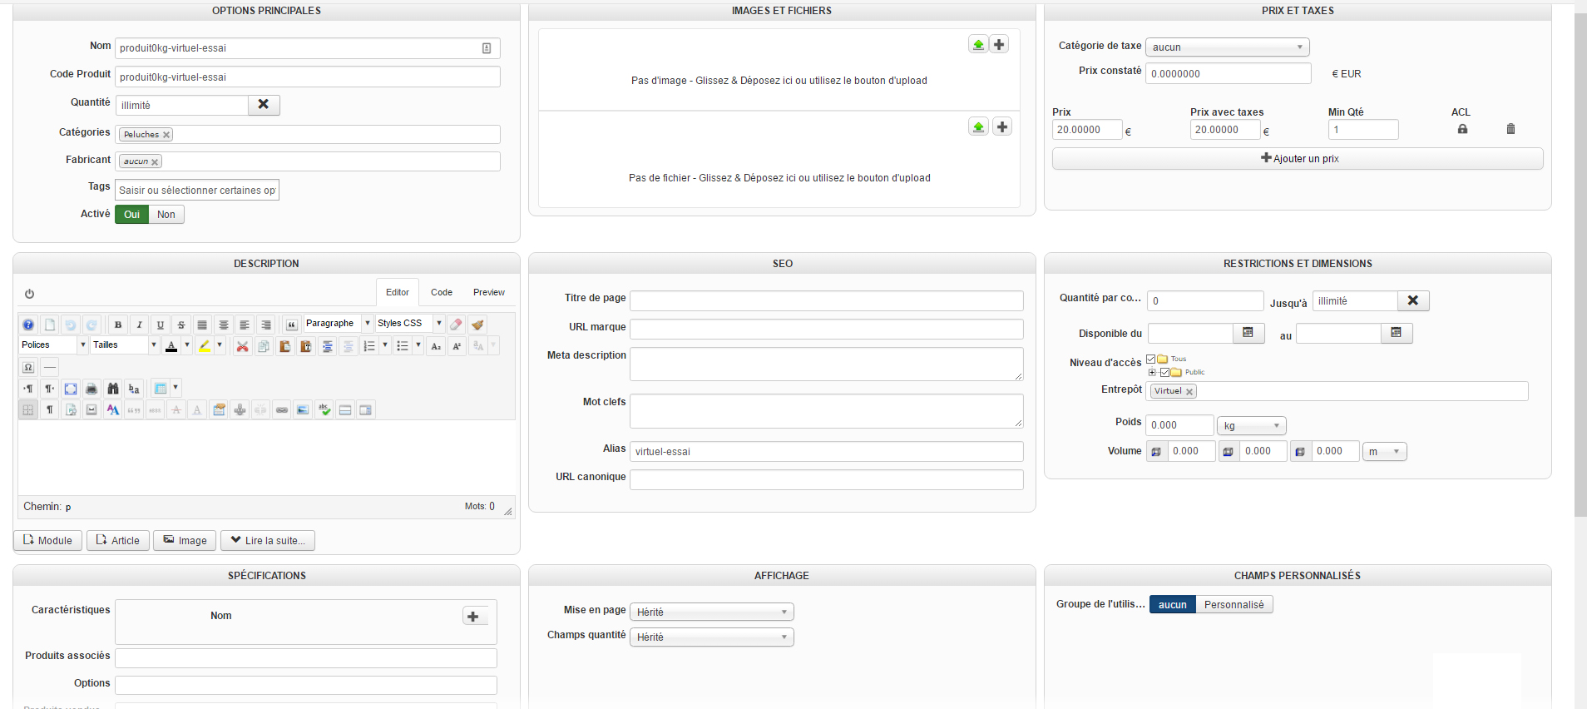The width and height of the screenshot is (1587, 709).
Task: Switch to the Preview tab
Action: pyautogui.click(x=489, y=292)
